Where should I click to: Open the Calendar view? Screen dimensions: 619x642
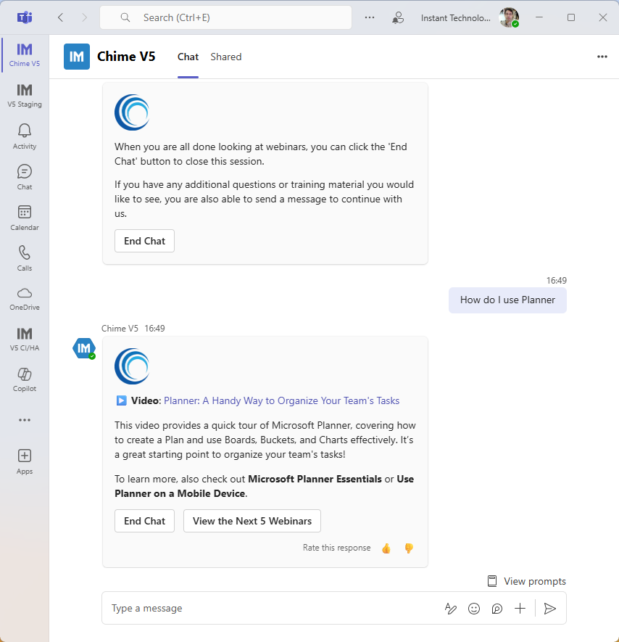(25, 218)
